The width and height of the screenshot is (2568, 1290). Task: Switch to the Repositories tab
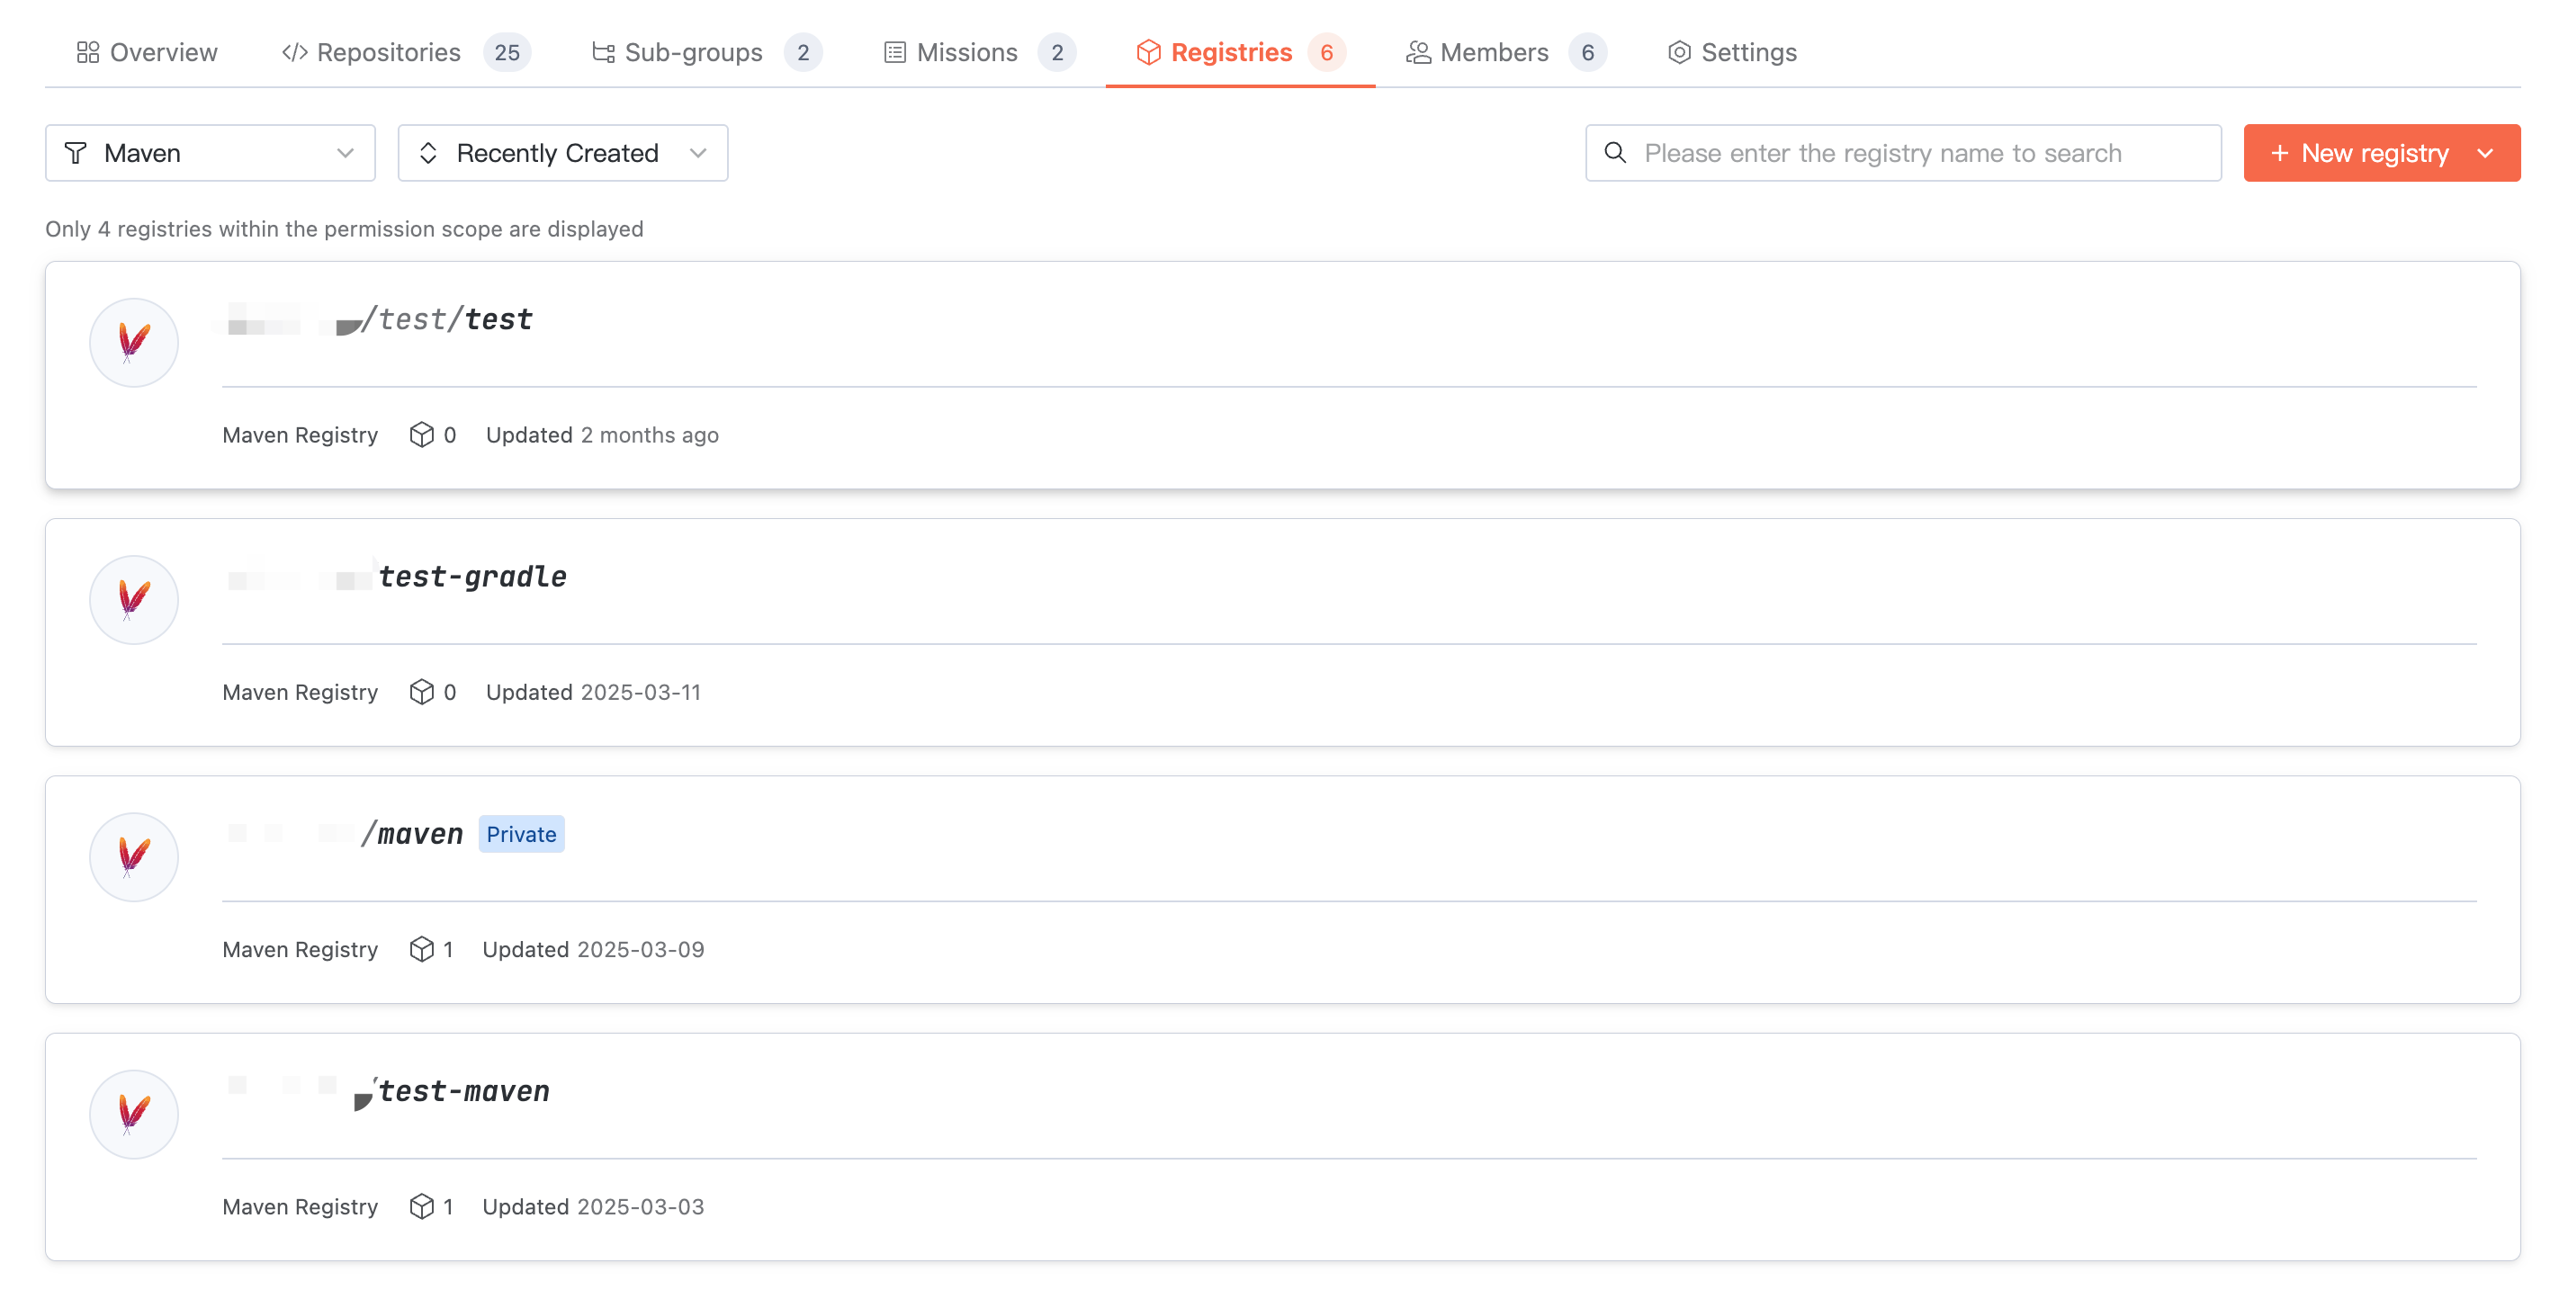pyautogui.click(x=388, y=52)
